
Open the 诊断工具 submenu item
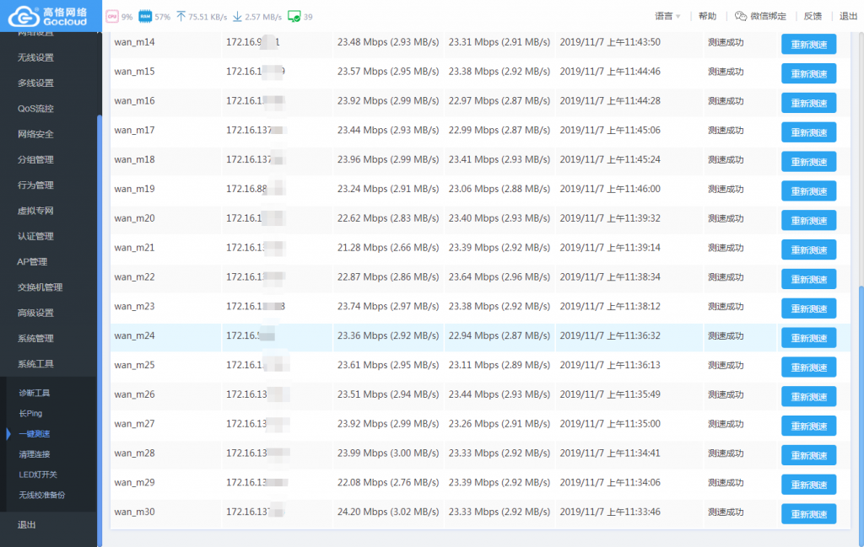click(x=35, y=393)
